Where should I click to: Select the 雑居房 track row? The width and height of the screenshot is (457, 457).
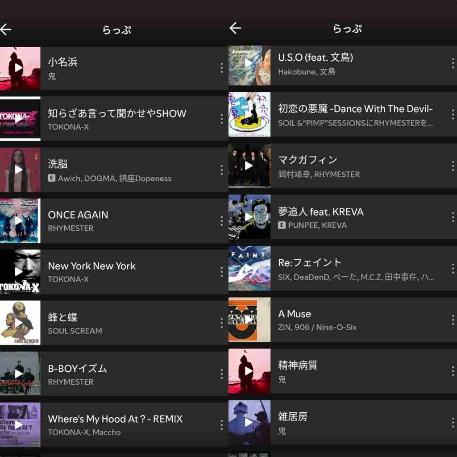343,422
